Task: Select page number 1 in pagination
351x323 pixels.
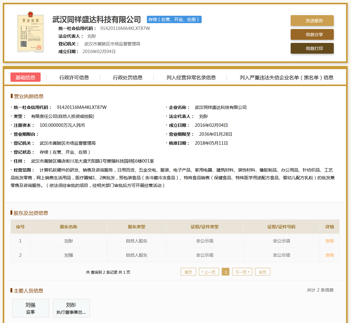Action: [226, 271]
